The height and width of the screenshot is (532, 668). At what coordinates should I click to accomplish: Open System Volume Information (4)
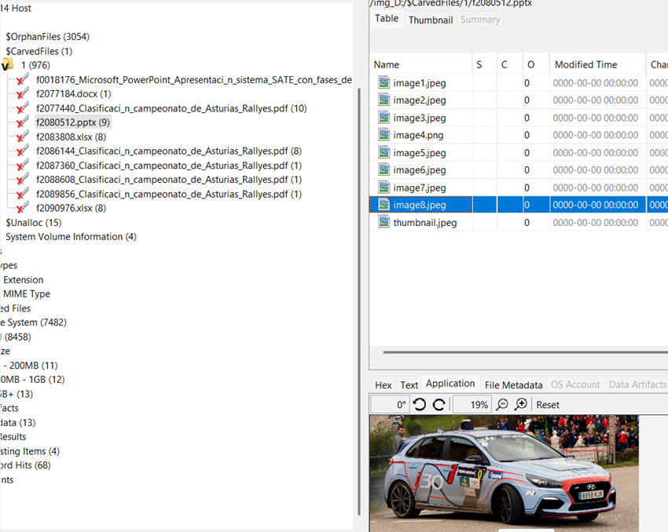tap(71, 237)
